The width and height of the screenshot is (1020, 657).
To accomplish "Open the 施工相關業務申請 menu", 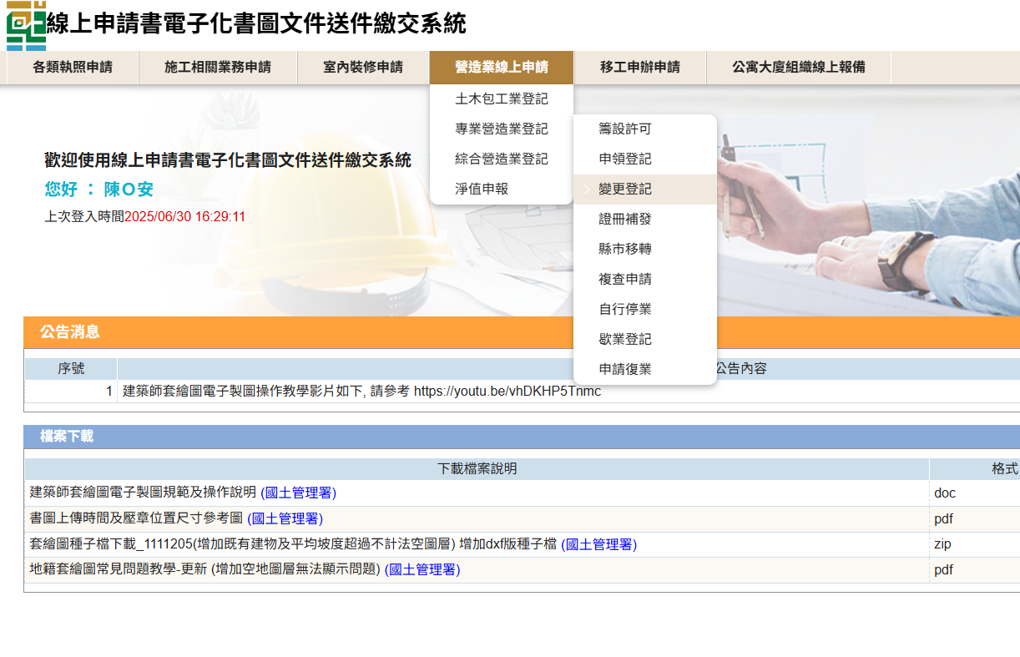I will (218, 68).
